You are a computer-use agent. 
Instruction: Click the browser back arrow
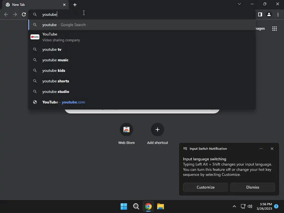pos(6,14)
